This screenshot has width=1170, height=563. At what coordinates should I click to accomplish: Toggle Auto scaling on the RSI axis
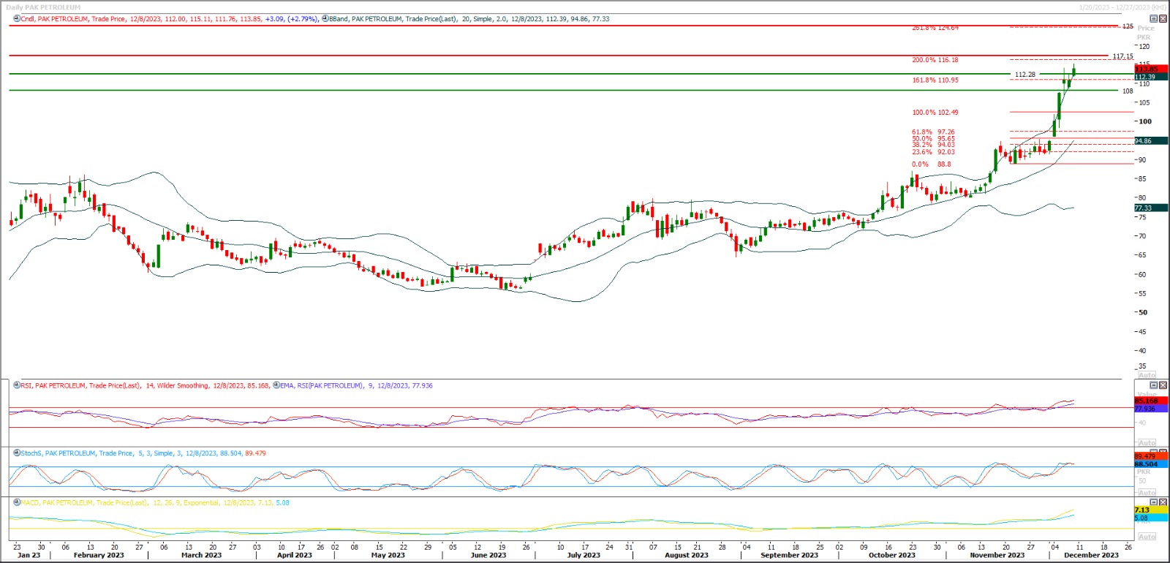[x=1147, y=443]
